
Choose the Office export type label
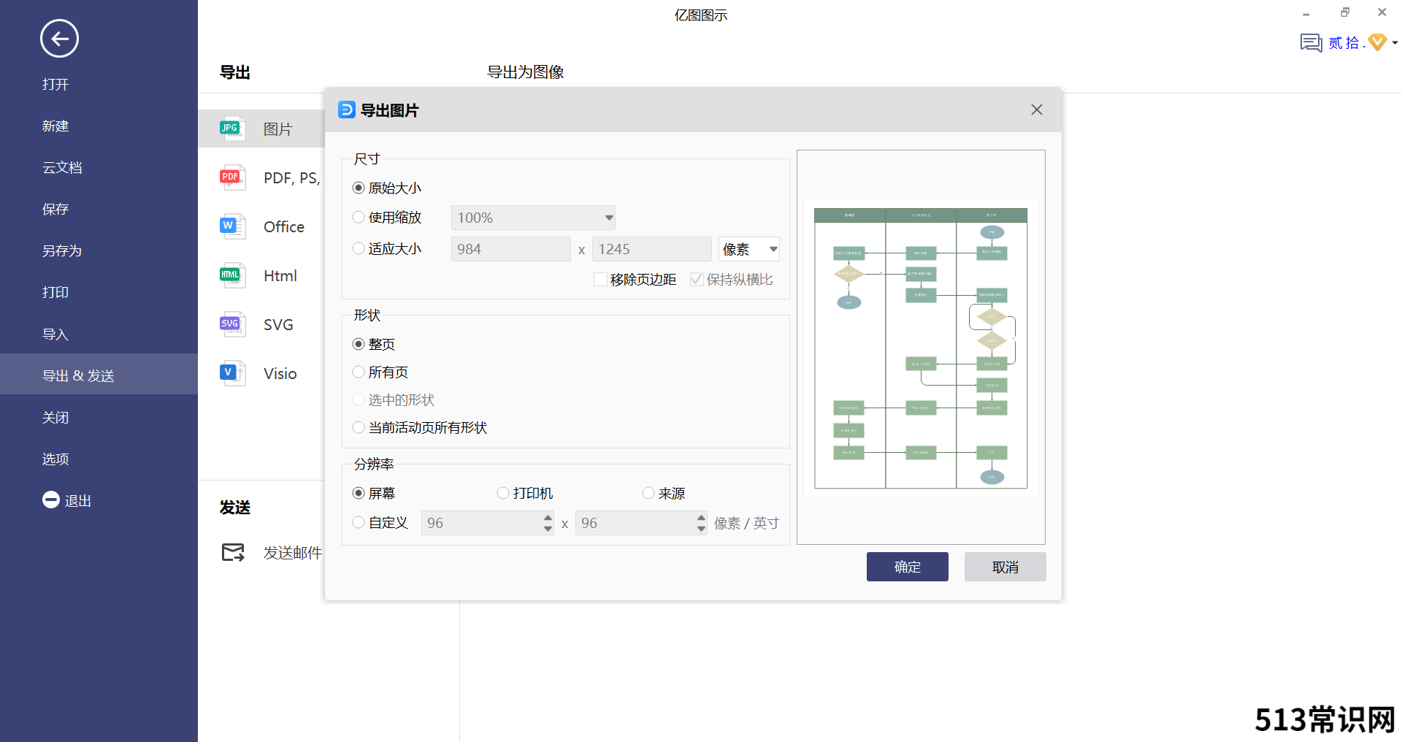click(x=284, y=227)
